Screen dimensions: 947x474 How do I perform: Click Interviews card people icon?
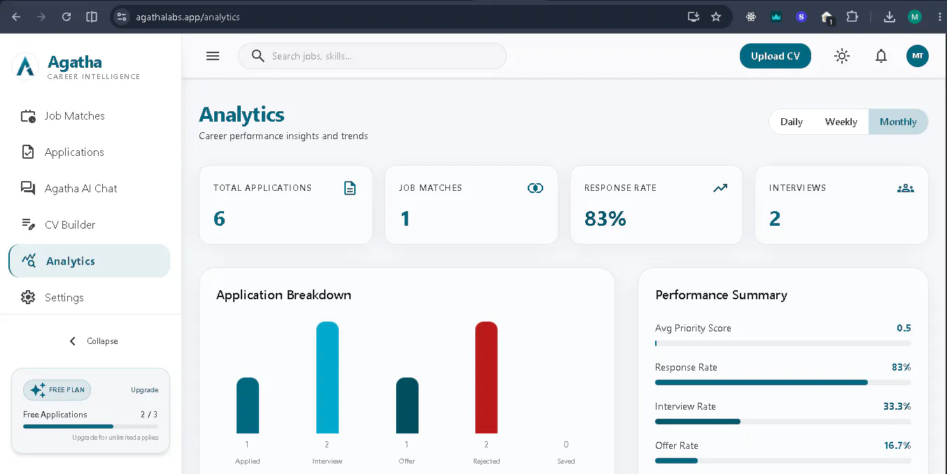click(906, 188)
